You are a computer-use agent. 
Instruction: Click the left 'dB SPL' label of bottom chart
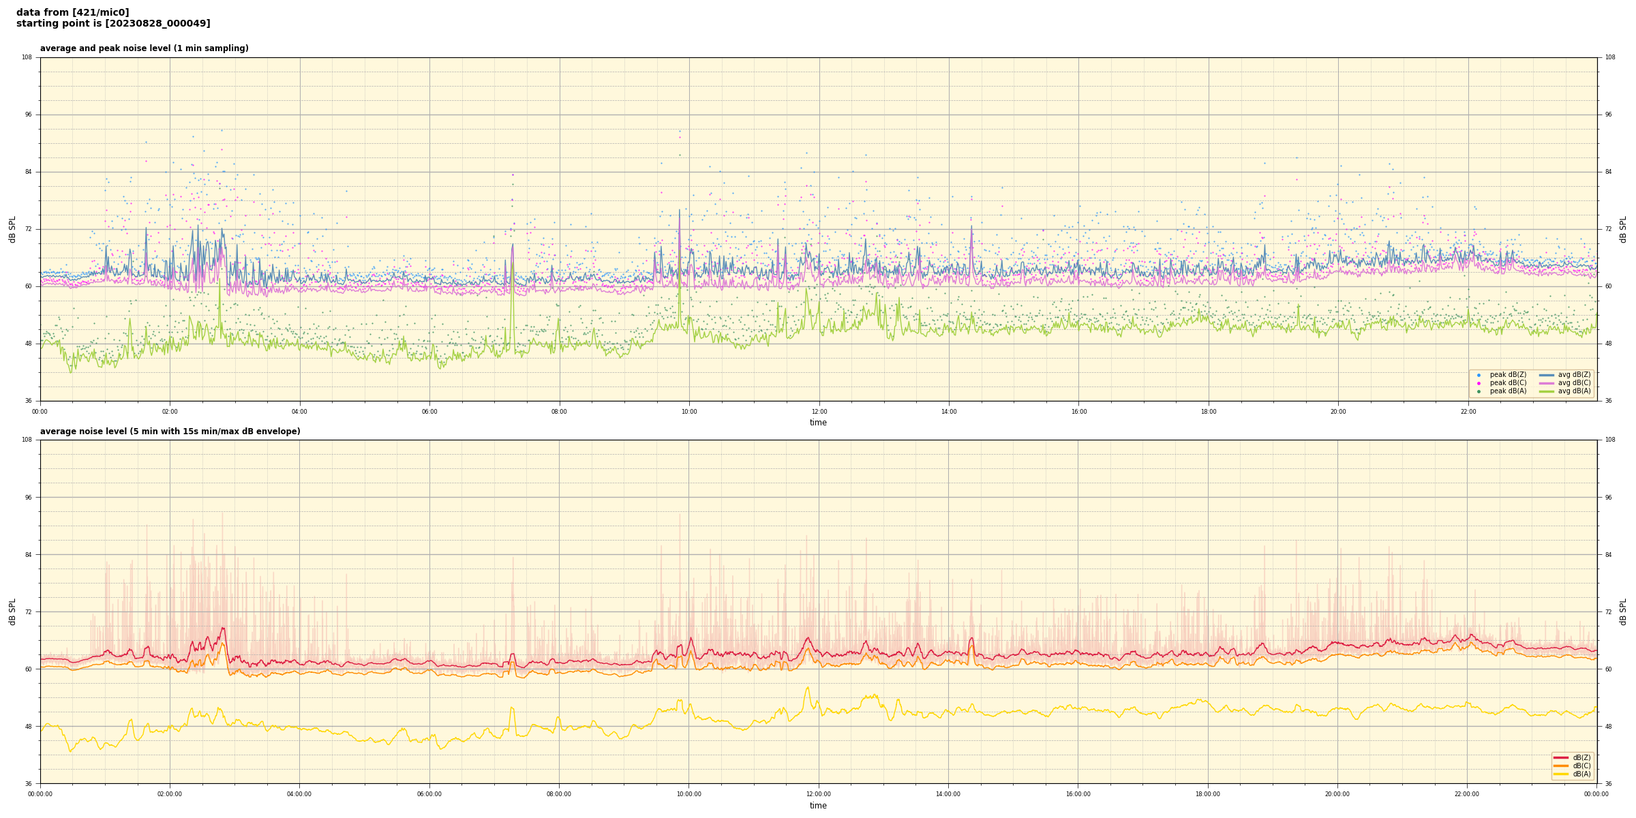(12, 611)
